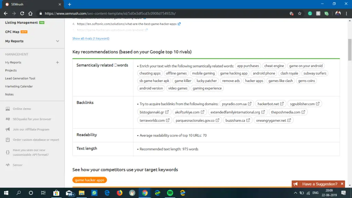Open external link icon for buzzshare.ca
This screenshot has height=198, width=352.
click(248, 120)
